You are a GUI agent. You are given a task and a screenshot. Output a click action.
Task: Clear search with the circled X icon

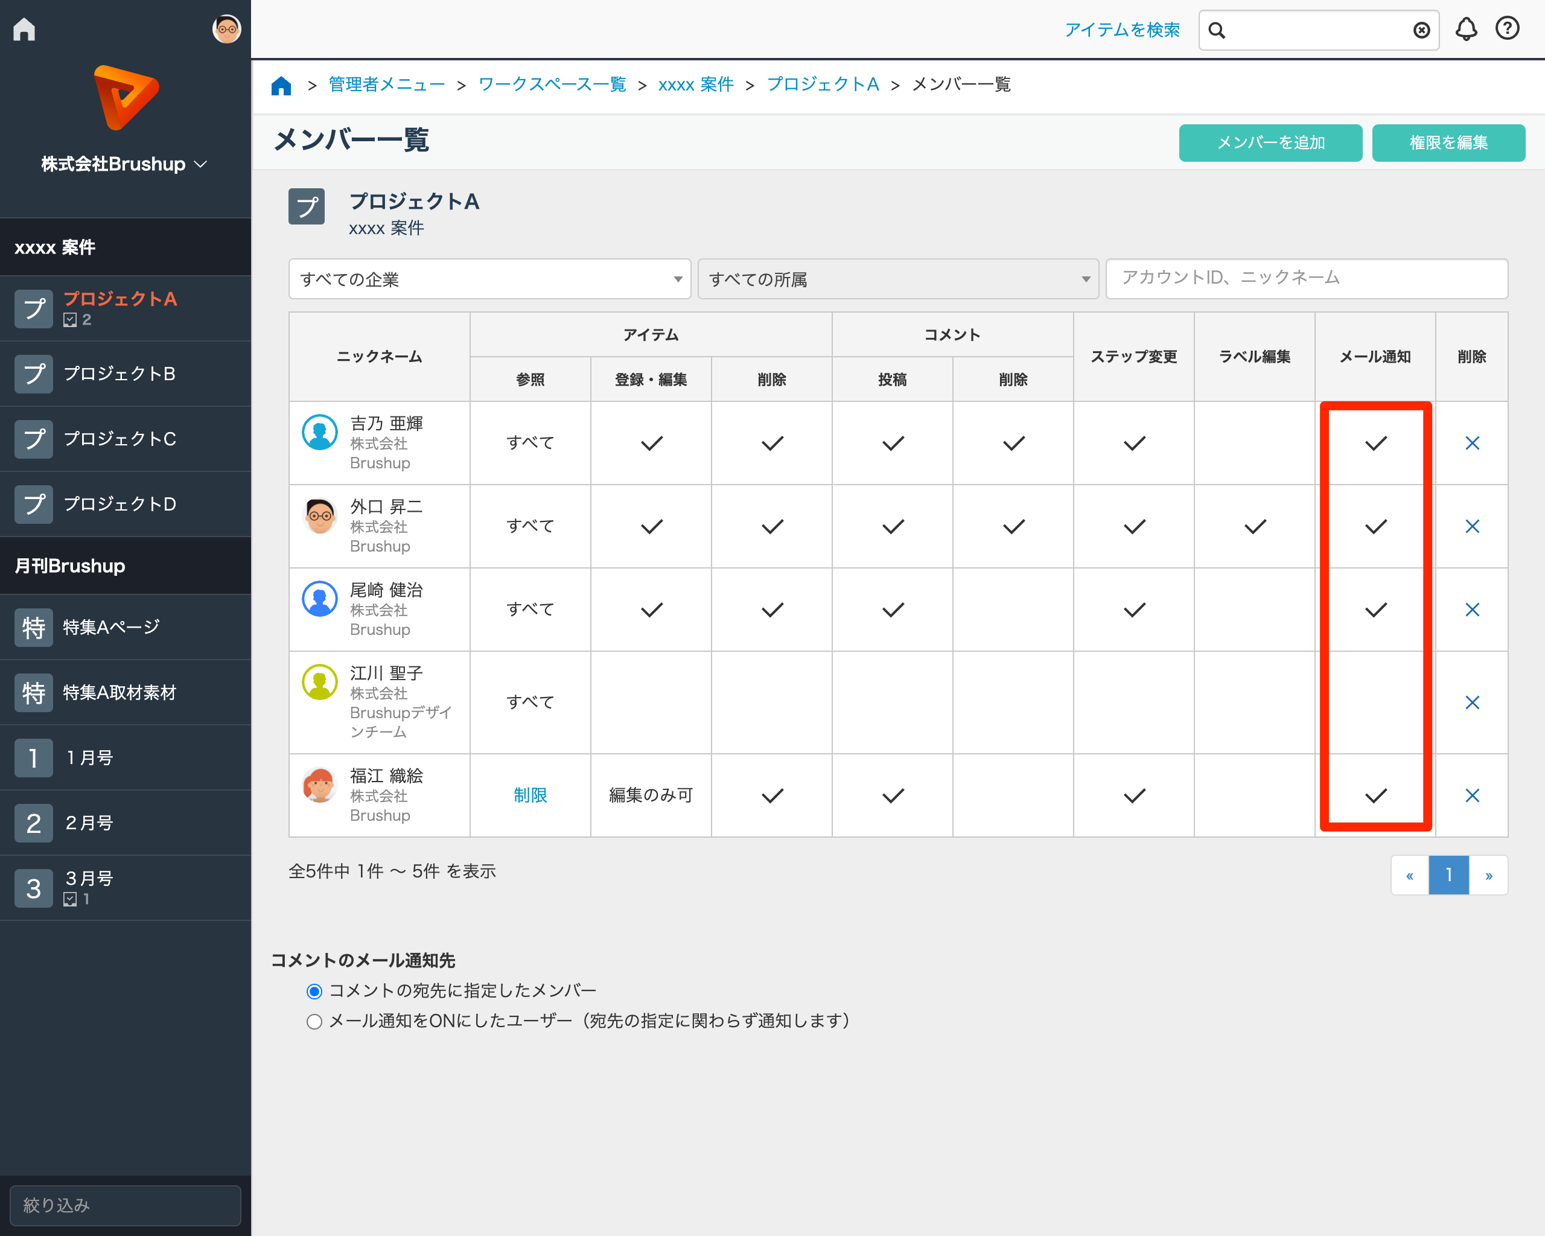coord(1421,30)
